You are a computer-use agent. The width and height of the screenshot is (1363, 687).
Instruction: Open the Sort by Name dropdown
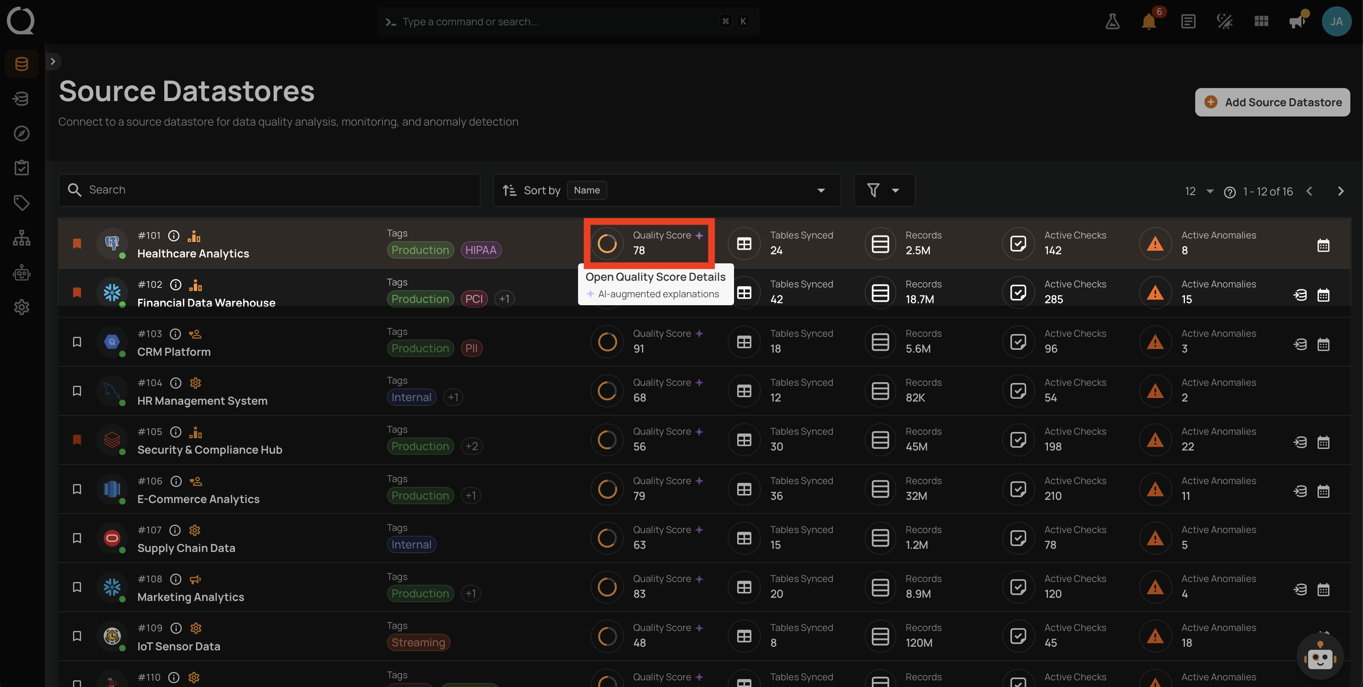(666, 191)
